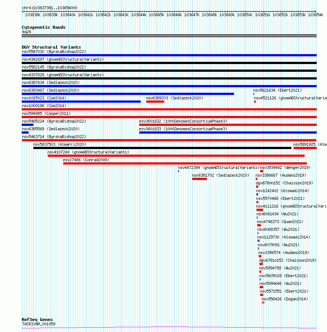Click the red bar under esv27466
This screenshot has width=327, height=332.
pos(185,163)
